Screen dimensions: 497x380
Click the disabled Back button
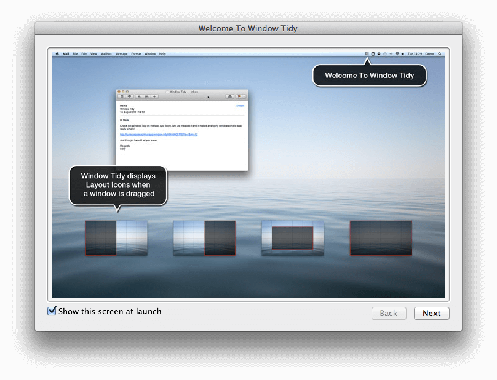tap(389, 313)
